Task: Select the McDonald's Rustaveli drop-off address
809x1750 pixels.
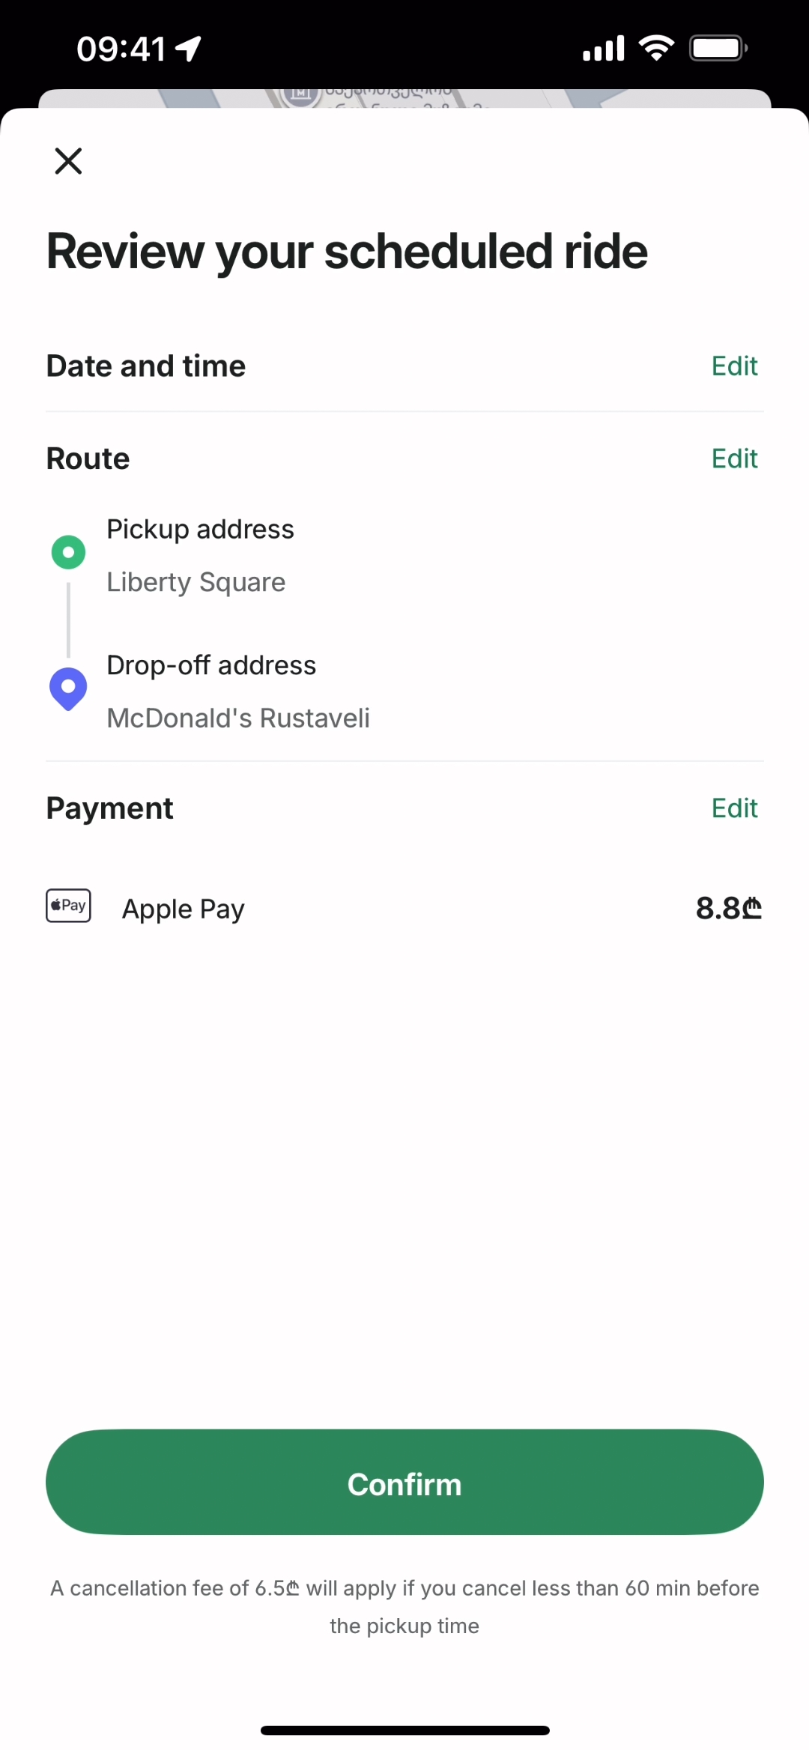Action: click(238, 718)
